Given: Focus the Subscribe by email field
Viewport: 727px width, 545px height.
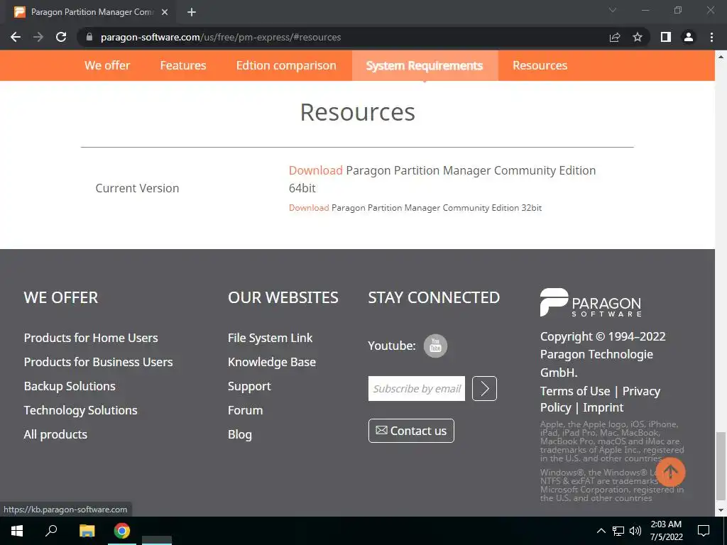Looking at the screenshot, I should click(x=416, y=388).
